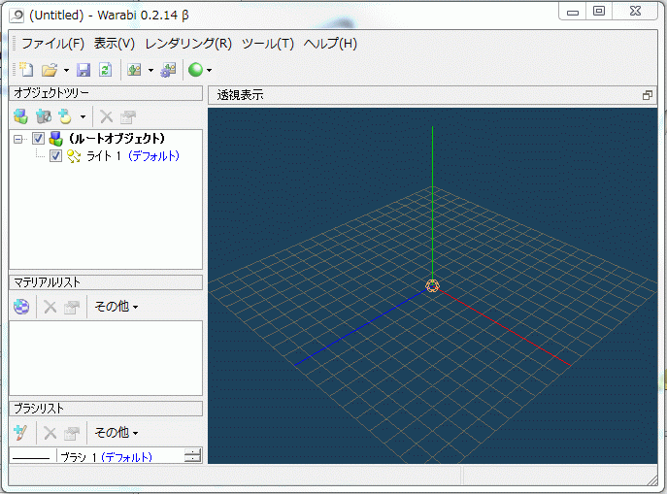The height and width of the screenshot is (494, 667).
Task: Click the Open folder toolbar icon
Action: pyautogui.click(x=49, y=70)
